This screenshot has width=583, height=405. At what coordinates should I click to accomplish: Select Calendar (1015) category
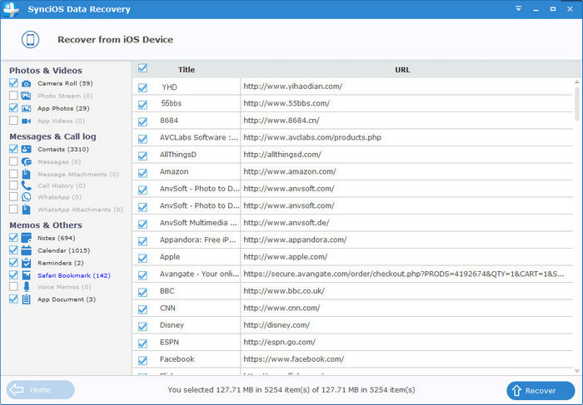[63, 250]
